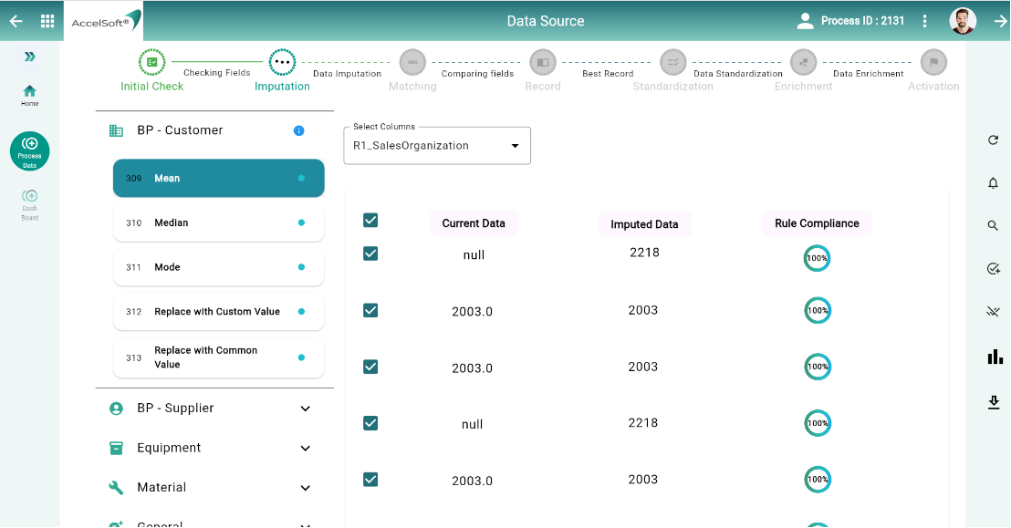The height and width of the screenshot is (528, 1011).
Task: Click the refresh icon in right sidebar
Action: click(x=994, y=140)
